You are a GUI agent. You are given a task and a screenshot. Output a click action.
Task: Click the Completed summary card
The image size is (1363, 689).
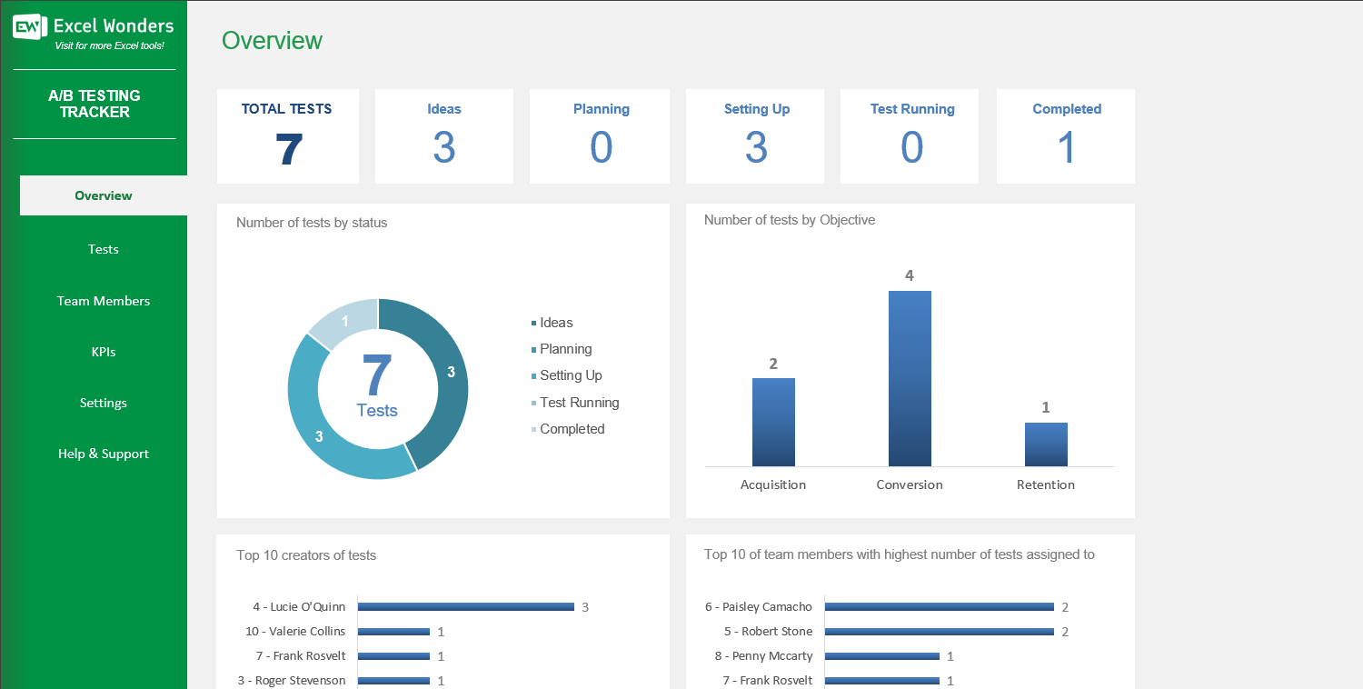coord(1065,135)
